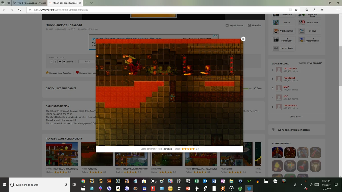The image size is (342, 192).
Task: Open the browser settings ellipsis menu
Action: click(338, 9)
